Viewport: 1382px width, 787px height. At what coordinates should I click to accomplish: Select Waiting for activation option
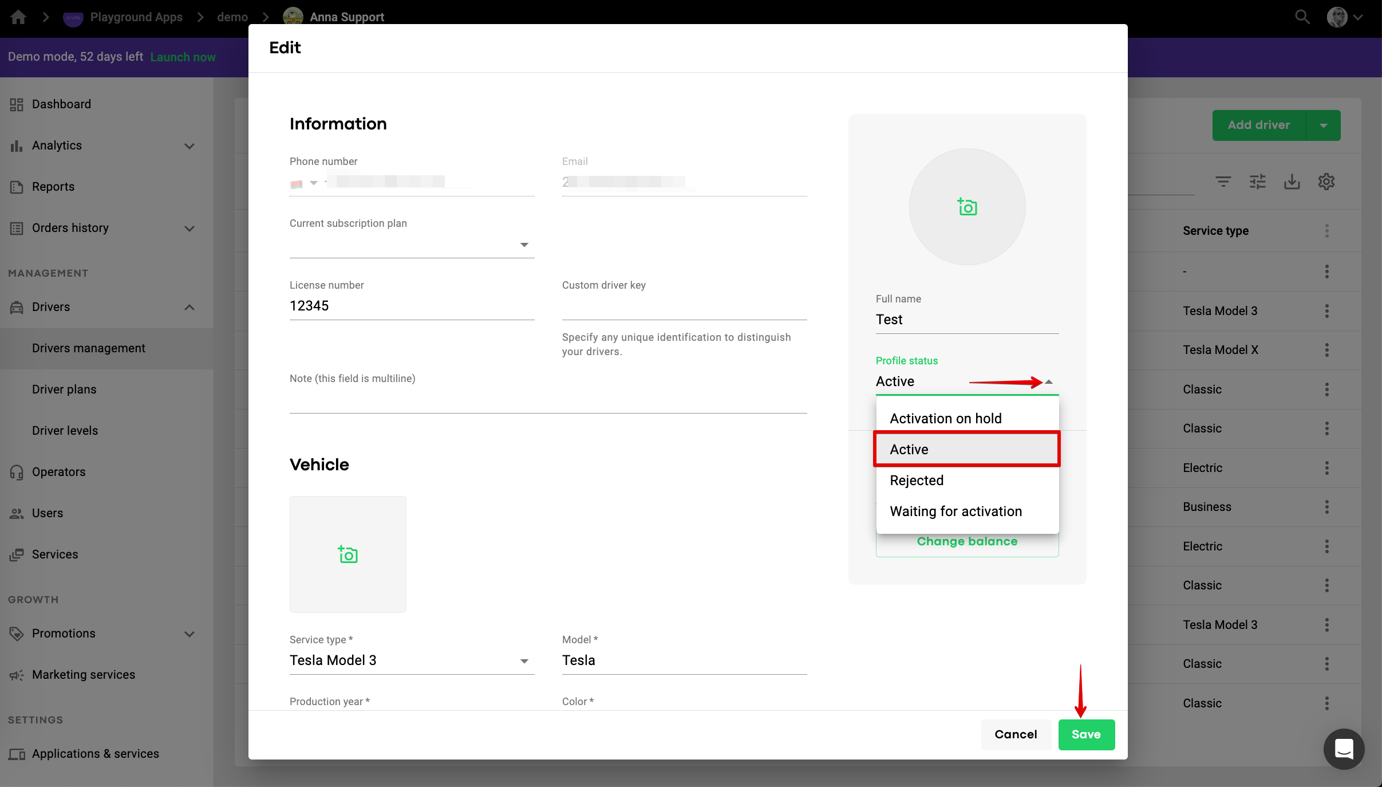pyautogui.click(x=955, y=511)
